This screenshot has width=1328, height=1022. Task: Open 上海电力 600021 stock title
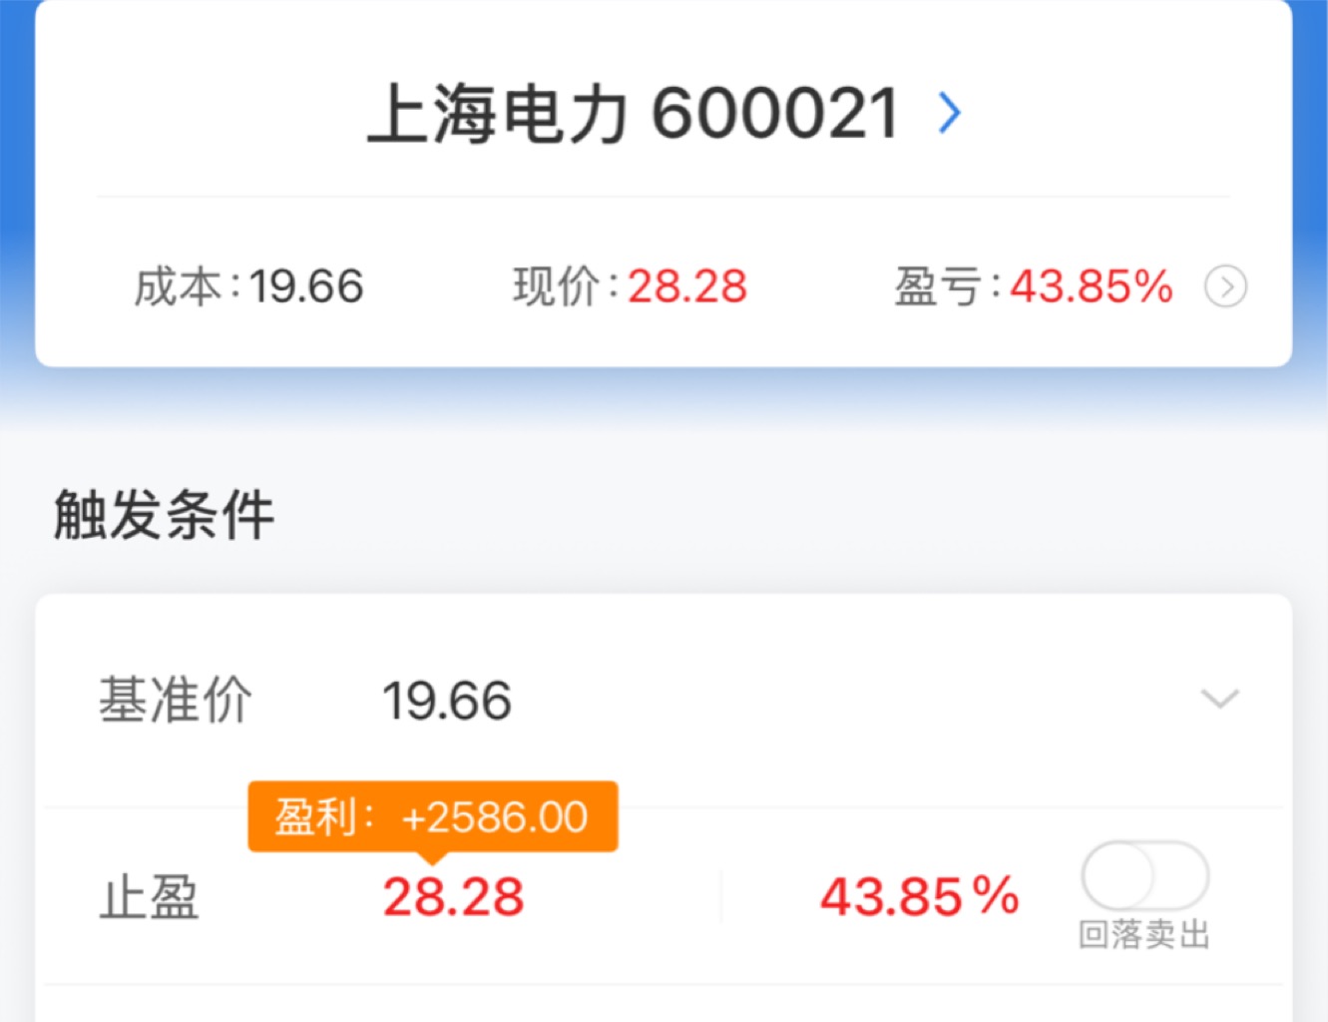(634, 113)
